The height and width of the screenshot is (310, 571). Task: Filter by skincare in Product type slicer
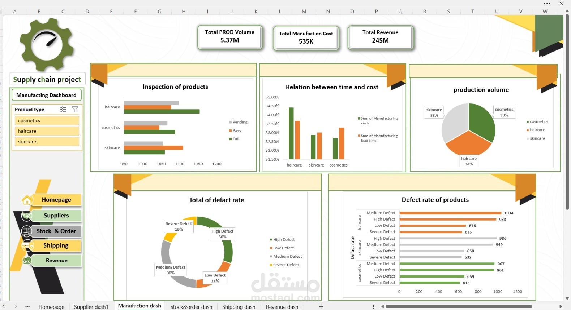[x=47, y=142]
